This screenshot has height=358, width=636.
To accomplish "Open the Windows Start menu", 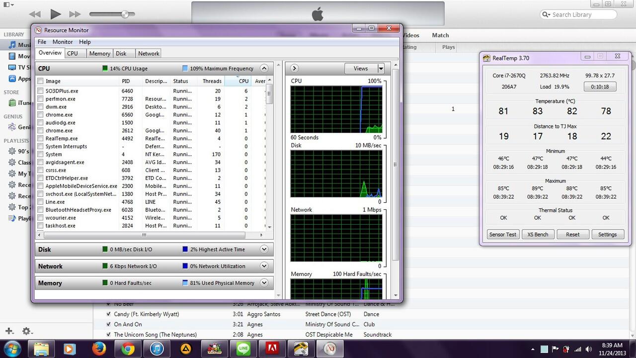I will (12, 349).
